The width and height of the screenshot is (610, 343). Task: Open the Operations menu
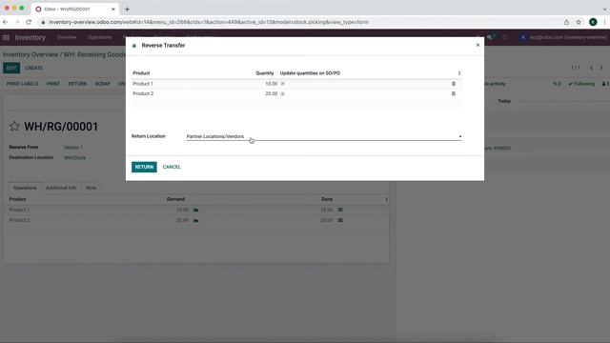pyautogui.click(x=99, y=37)
